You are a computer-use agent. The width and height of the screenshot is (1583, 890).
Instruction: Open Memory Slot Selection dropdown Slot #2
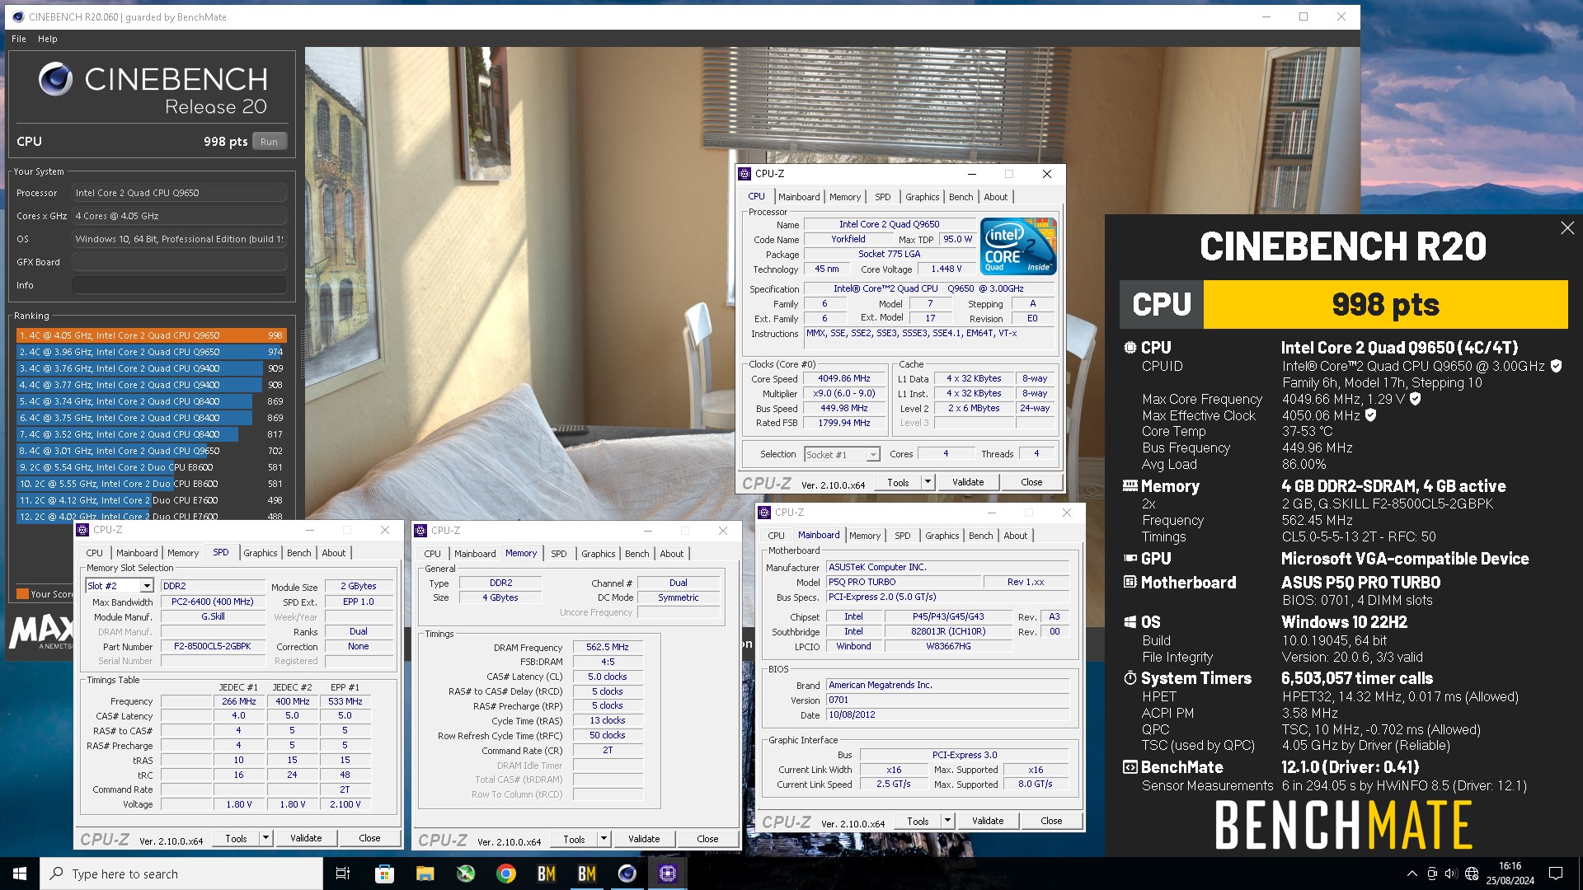pyautogui.click(x=120, y=586)
